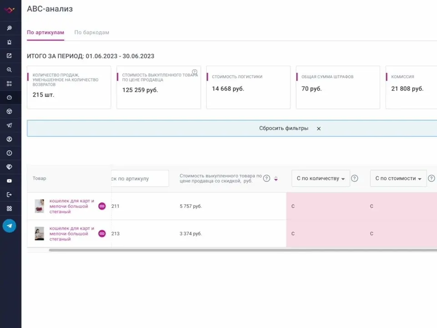Image resolution: width=437 pixels, height=328 pixels.
Task: Click the '5 757 руб.' cell
Action: 191,206
